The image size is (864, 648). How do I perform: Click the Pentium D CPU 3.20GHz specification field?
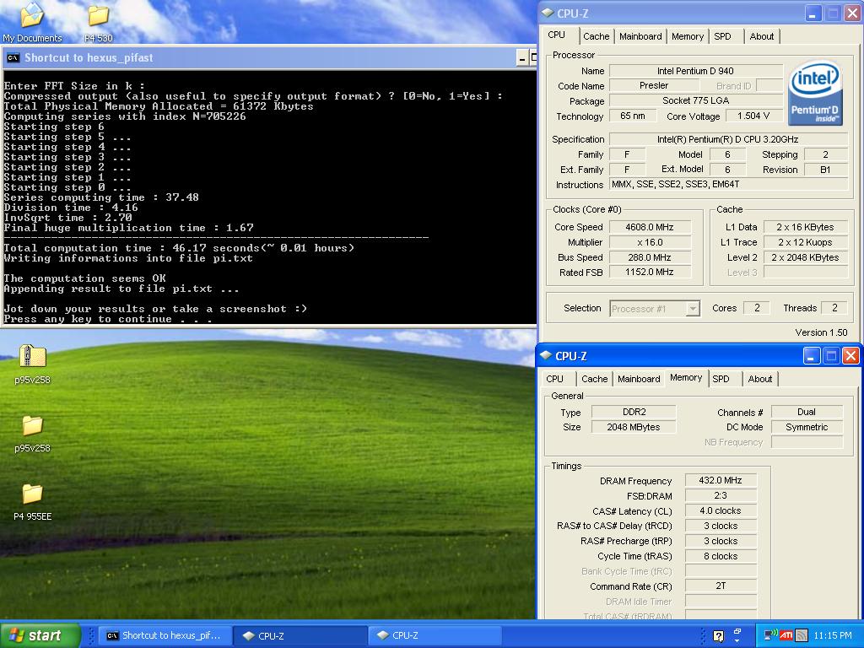[x=728, y=139]
